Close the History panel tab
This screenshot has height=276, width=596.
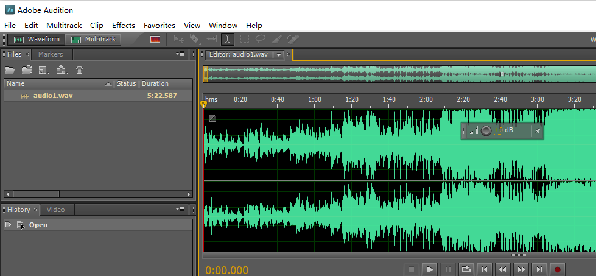tap(35, 210)
